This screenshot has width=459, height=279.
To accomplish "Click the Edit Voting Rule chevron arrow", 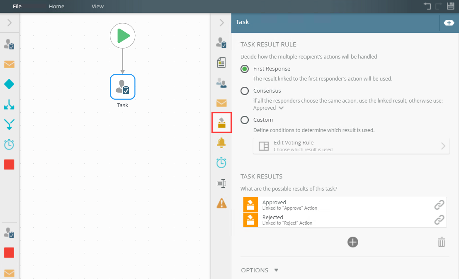I will [443, 146].
